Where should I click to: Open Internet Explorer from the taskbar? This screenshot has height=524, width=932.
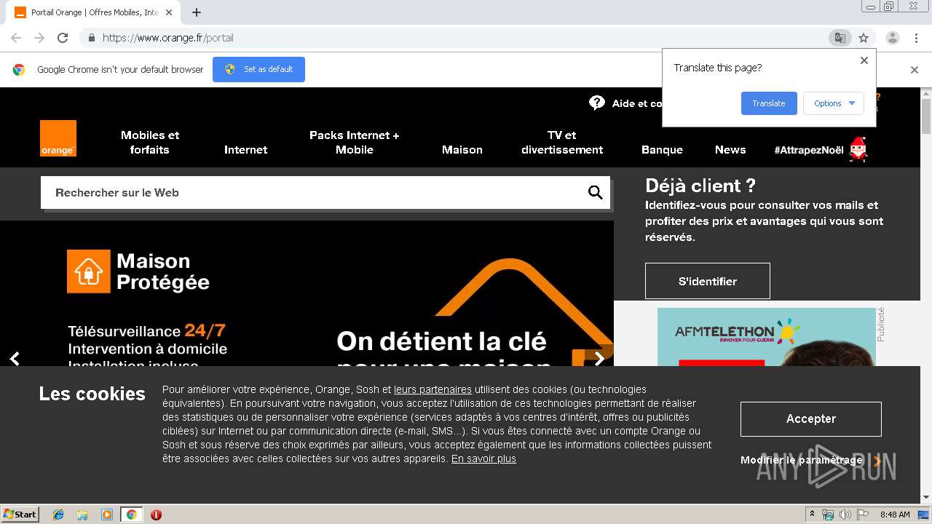tap(58, 515)
